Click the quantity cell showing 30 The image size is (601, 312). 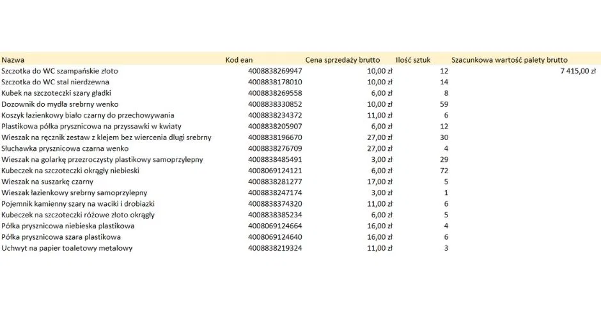(x=444, y=137)
